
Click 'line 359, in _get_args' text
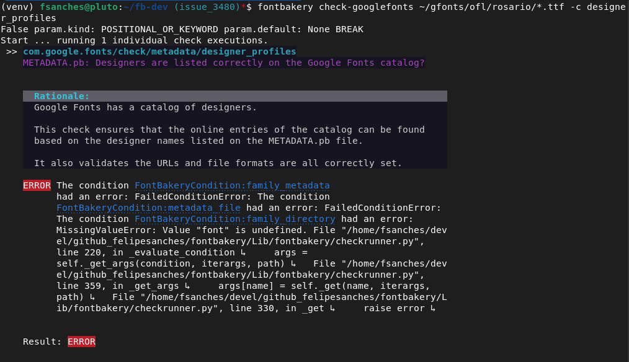(117, 286)
